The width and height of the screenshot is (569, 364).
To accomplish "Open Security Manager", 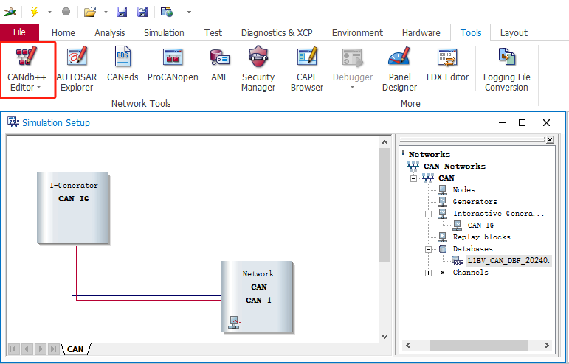I will click(x=258, y=69).
